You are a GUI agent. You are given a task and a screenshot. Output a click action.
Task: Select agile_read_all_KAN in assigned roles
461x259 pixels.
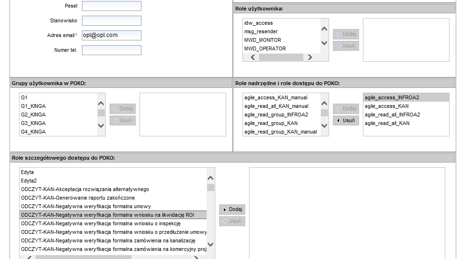point(387,123)
